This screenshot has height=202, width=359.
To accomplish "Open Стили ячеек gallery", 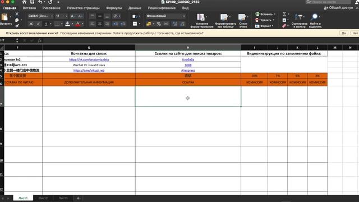I will 243,21.
